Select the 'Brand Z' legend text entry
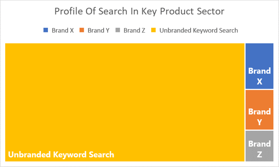 [x=134, y=31]
